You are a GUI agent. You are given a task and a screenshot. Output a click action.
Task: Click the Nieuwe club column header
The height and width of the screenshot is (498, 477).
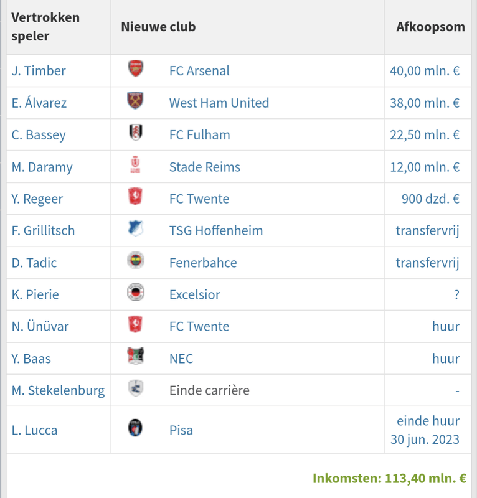click(158, 27)
